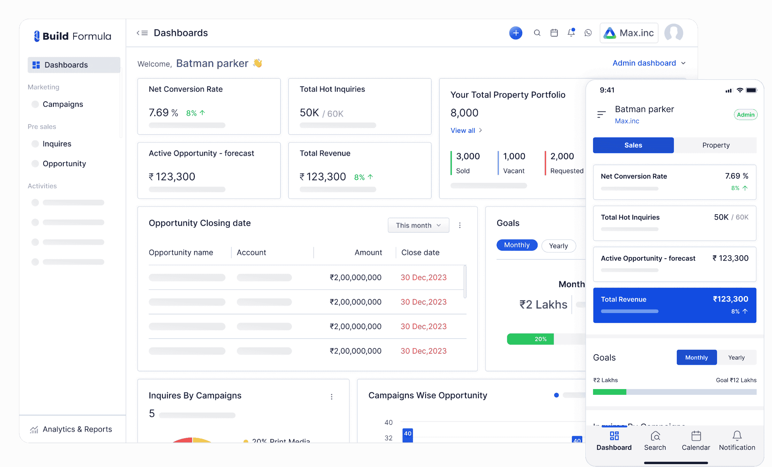
Task: Select Monthly pill in desktop Goals card
Action: pos(517,245)
